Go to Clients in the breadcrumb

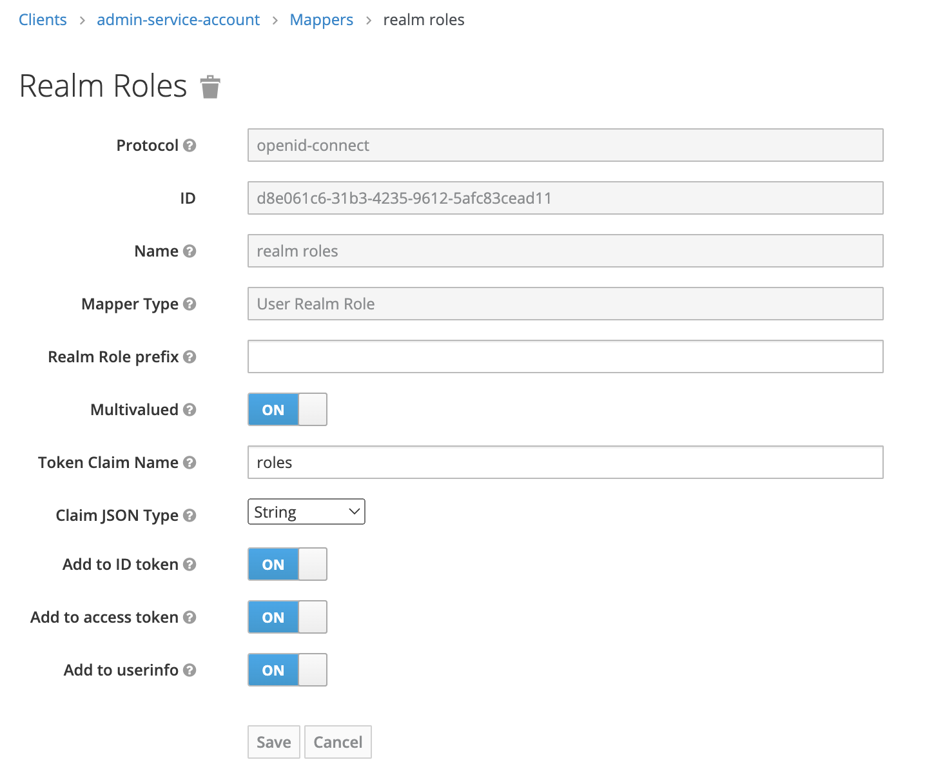pos(43,20)
